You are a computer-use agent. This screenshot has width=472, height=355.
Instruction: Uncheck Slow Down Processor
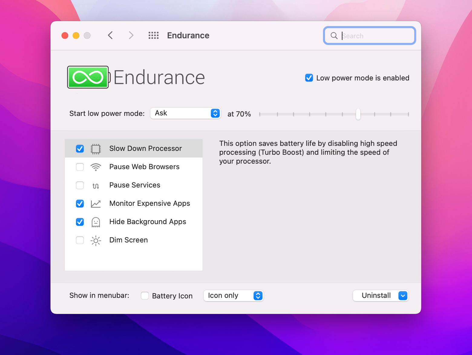[x=80, y=148]
